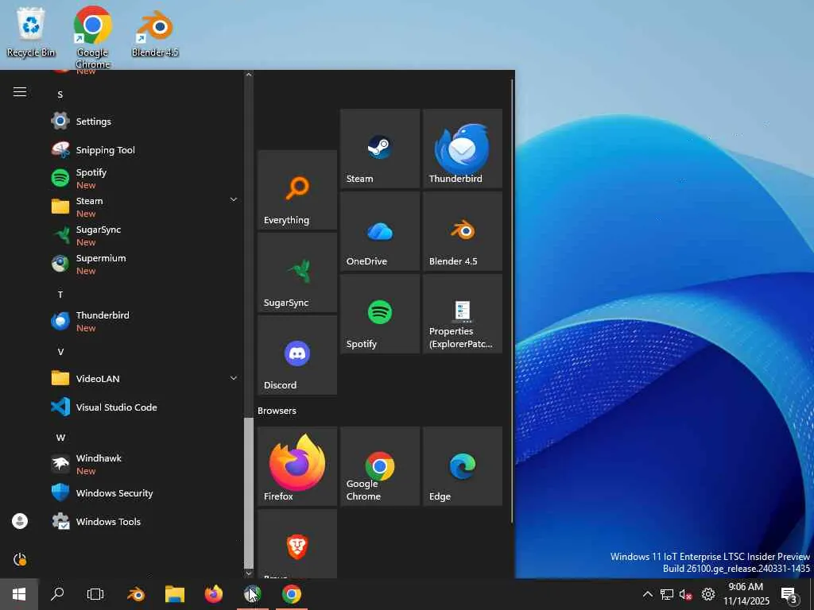Open Supermium from the app list
Image resolution: width=814 pixels, height=610 pixels.
[145, 264]
